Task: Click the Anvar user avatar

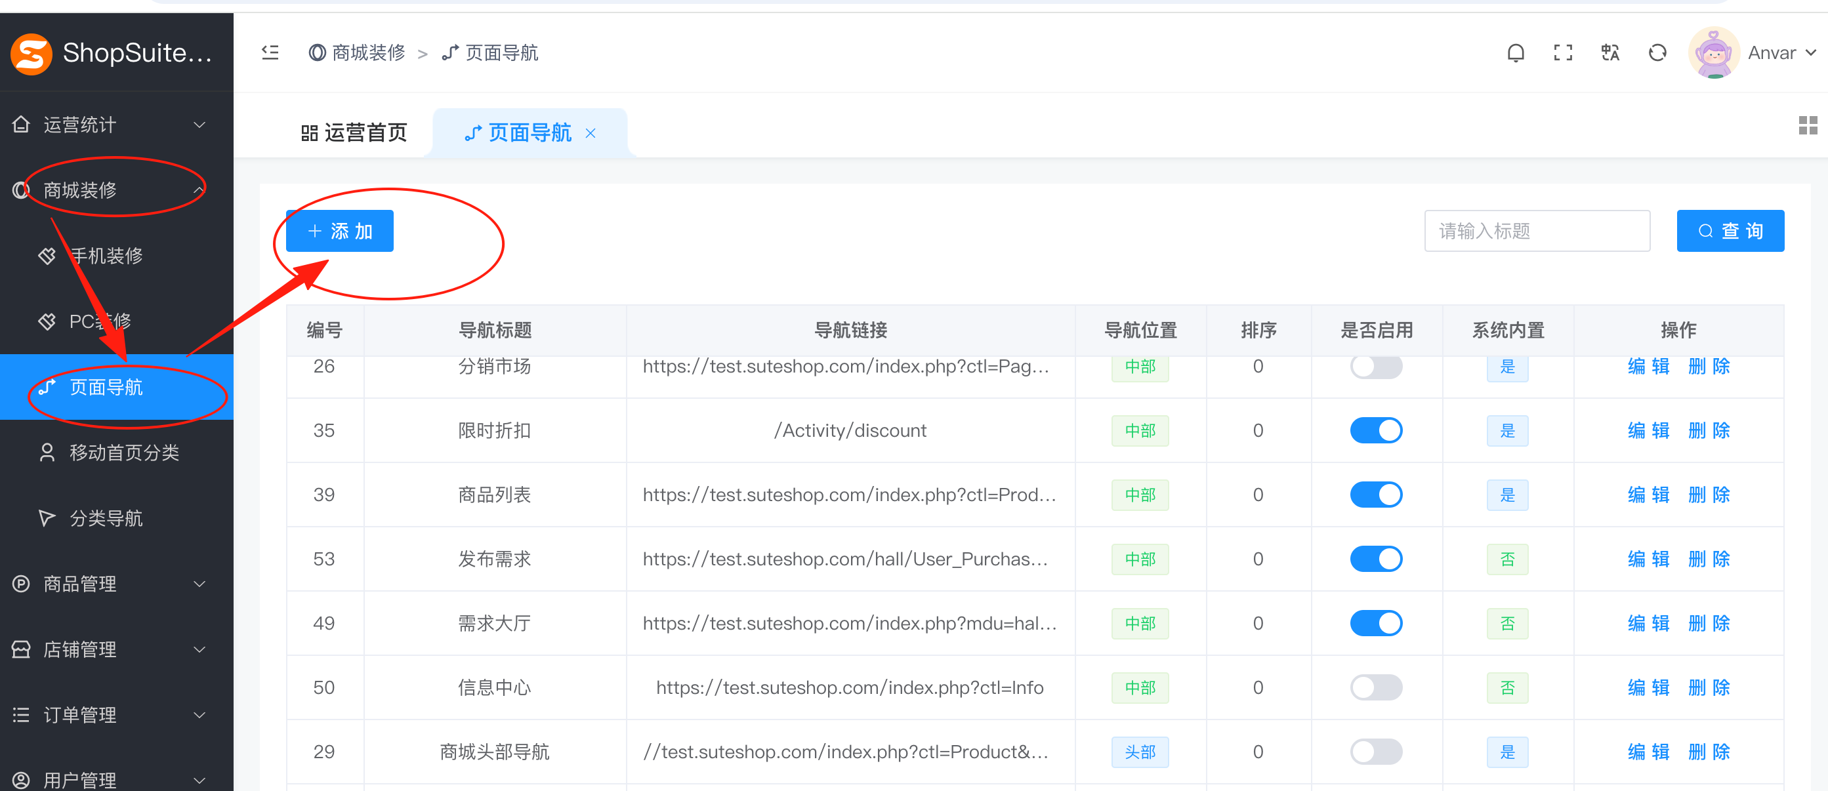Action: [x=1713, y=53]
